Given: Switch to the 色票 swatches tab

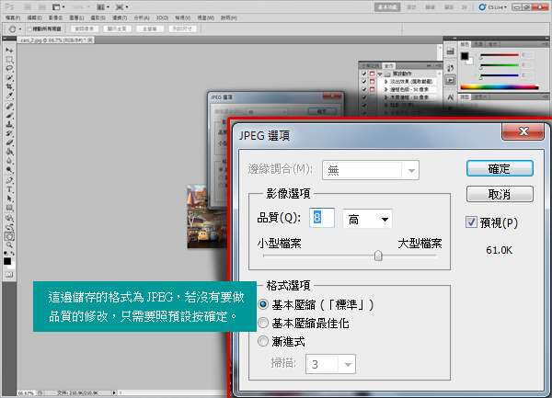Looking at the screenshot, I should [x=478, y=44].
